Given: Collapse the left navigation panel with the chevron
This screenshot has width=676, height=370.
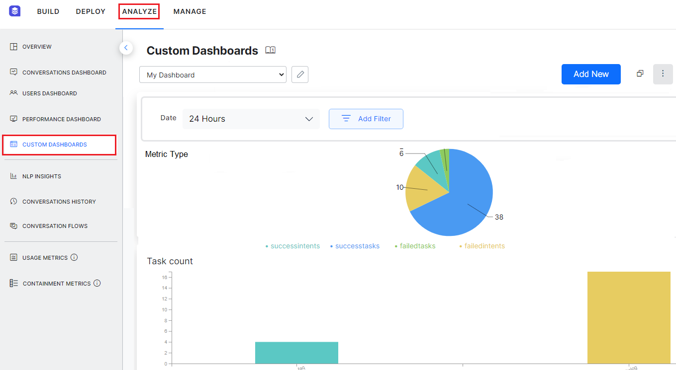Looking at the screenshot, I should pyautogui.click(x=126, y=48).
